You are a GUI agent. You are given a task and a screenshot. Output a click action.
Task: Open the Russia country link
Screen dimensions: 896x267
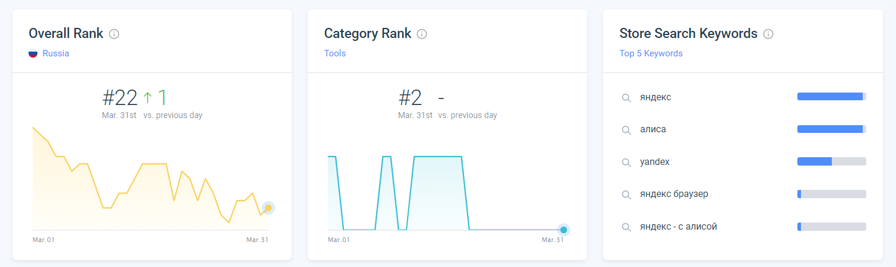pyautogui.click(x=56, y=53)
